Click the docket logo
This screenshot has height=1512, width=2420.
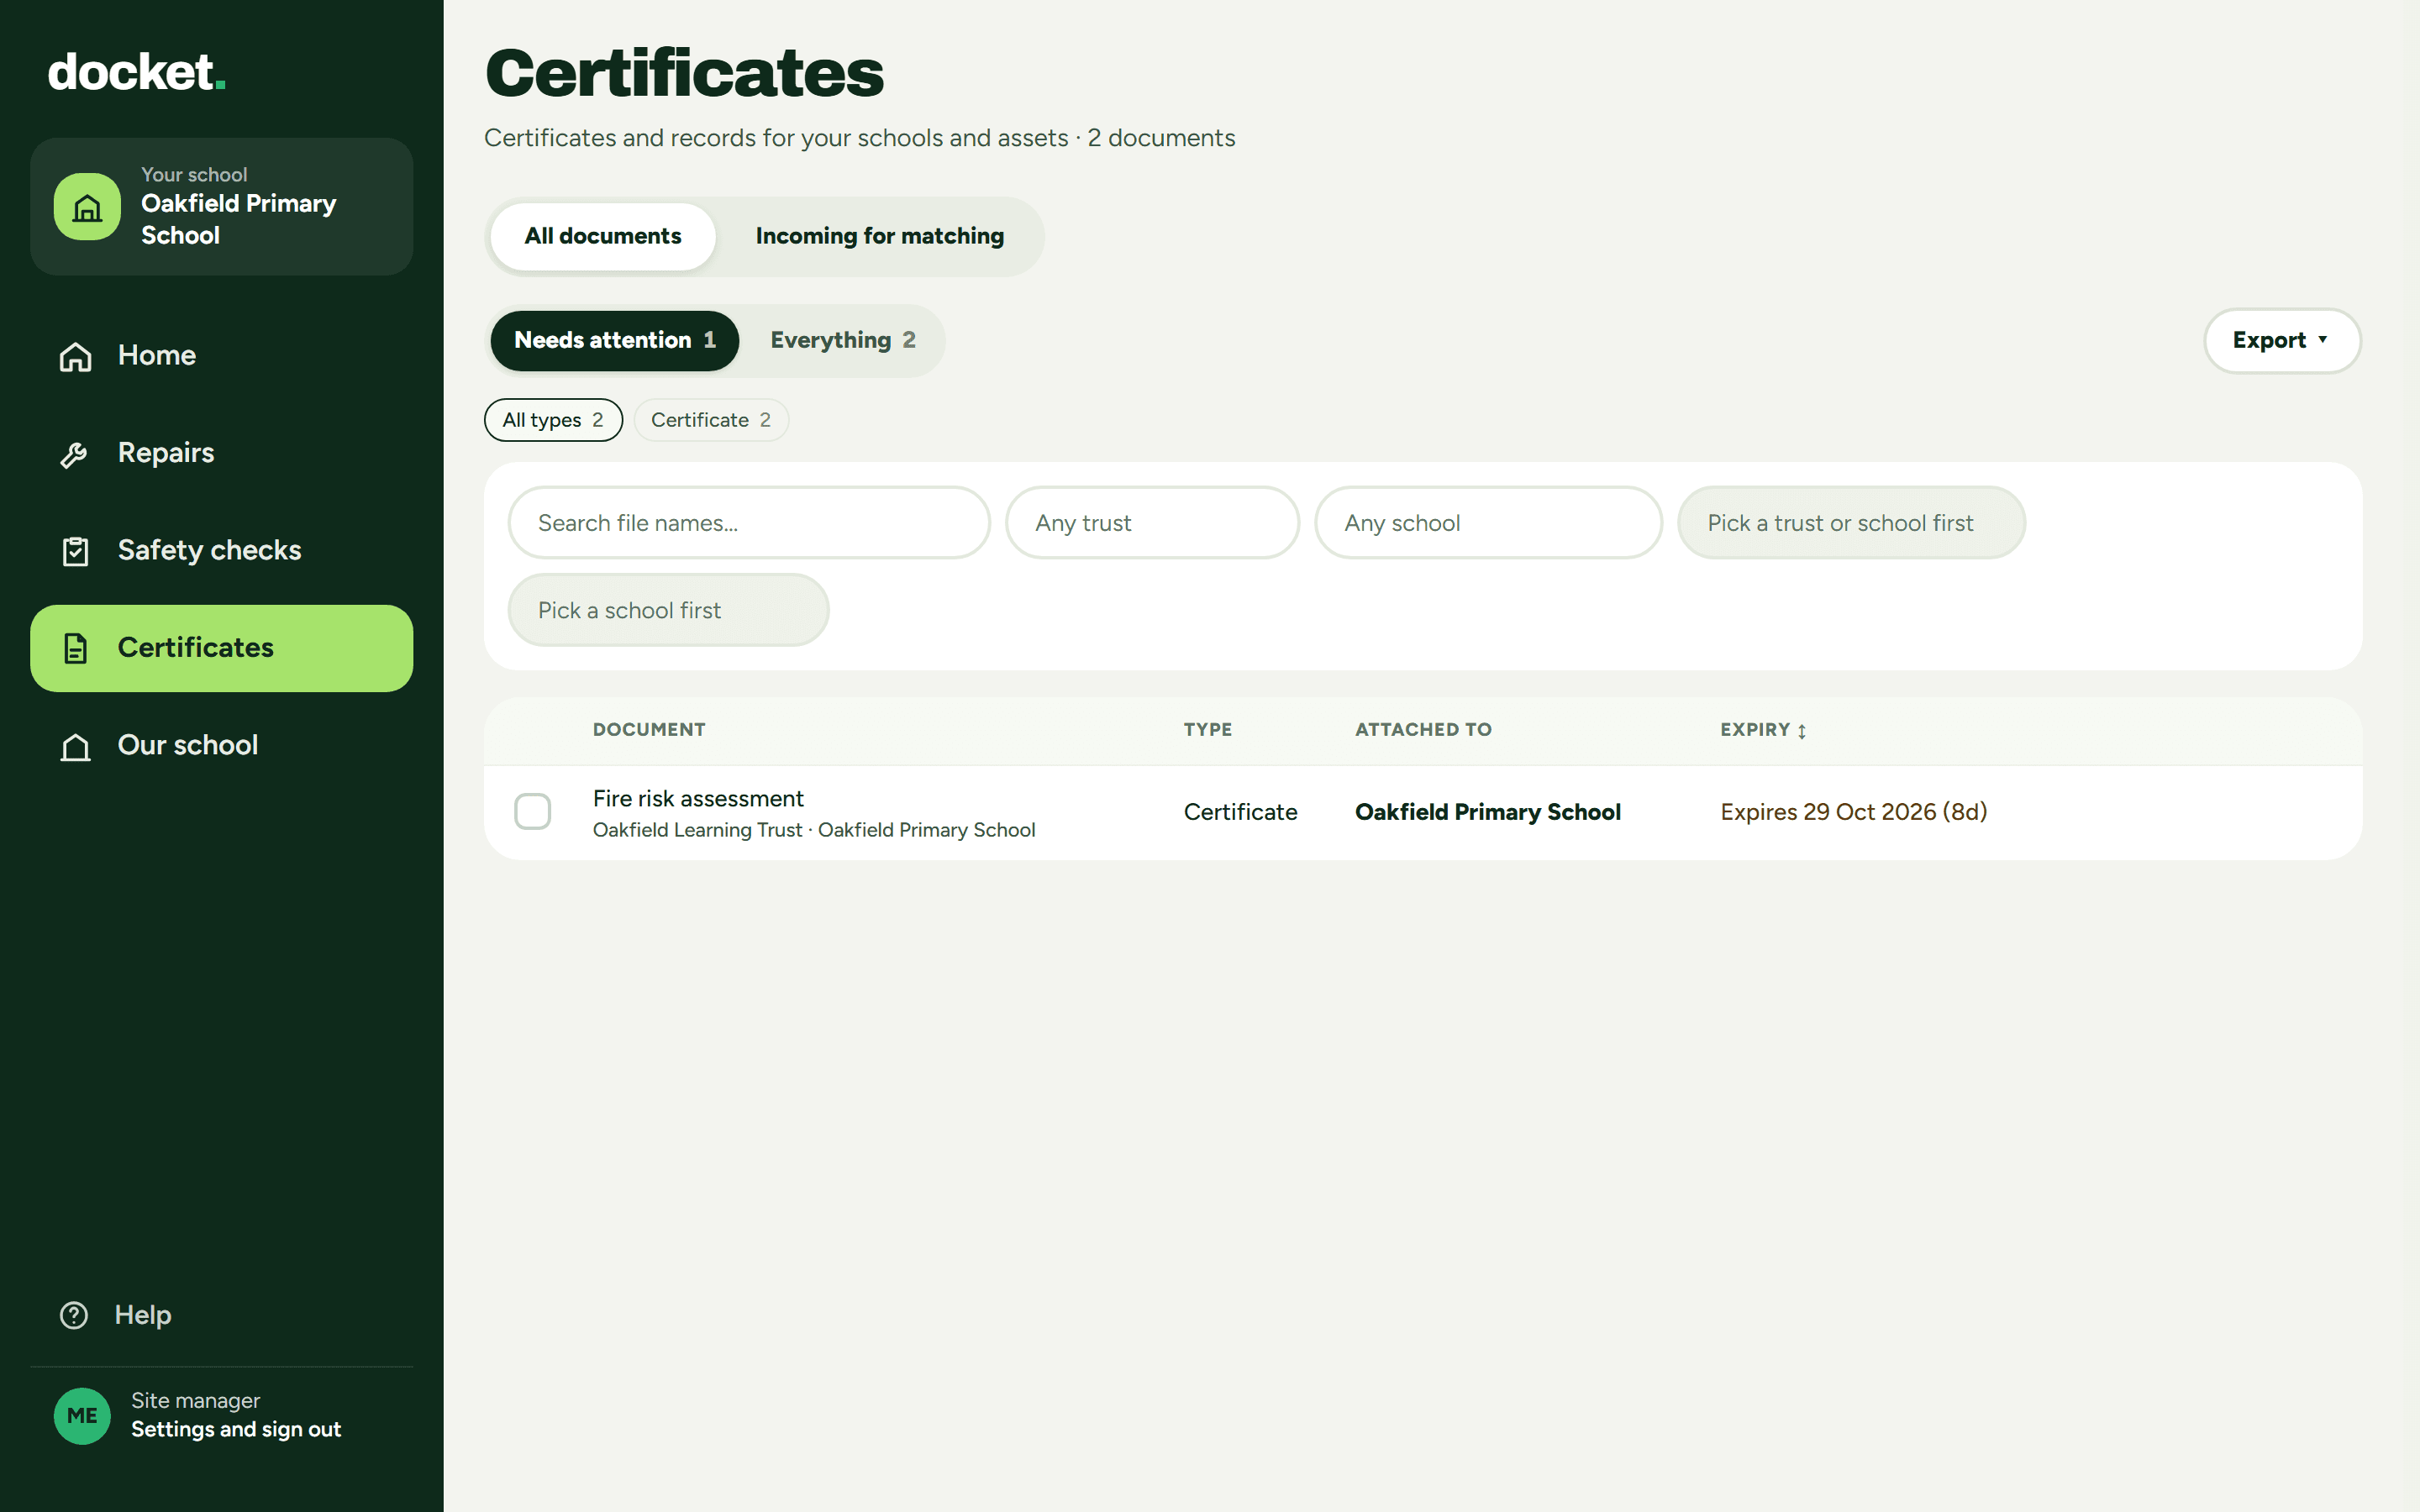pyautogui.click(x=137, y=72)
